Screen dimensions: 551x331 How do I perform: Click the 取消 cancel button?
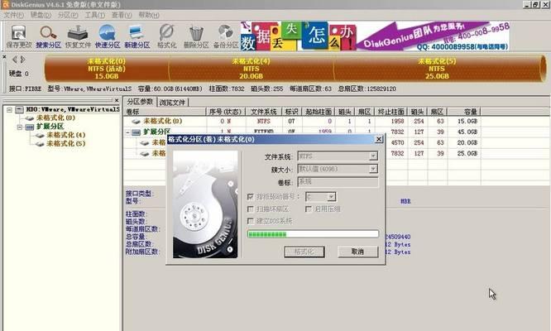click(357, 252)
